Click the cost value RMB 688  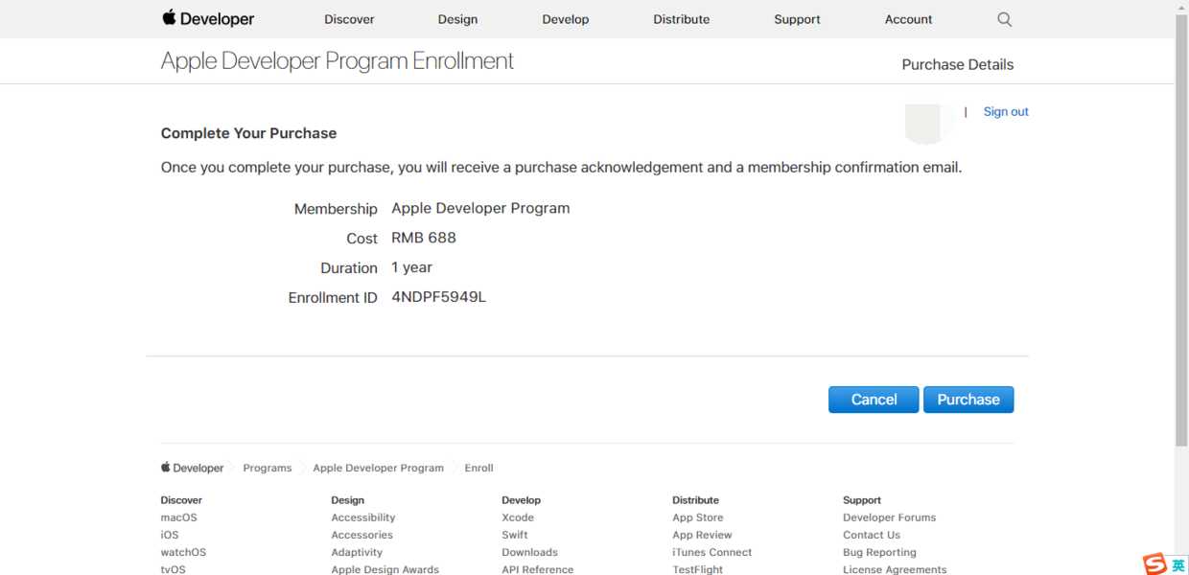click(424, 238)
